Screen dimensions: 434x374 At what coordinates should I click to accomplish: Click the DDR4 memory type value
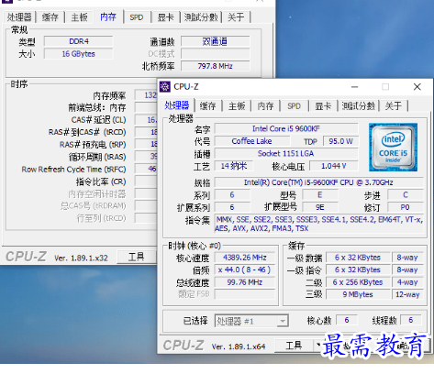[79, 41]
